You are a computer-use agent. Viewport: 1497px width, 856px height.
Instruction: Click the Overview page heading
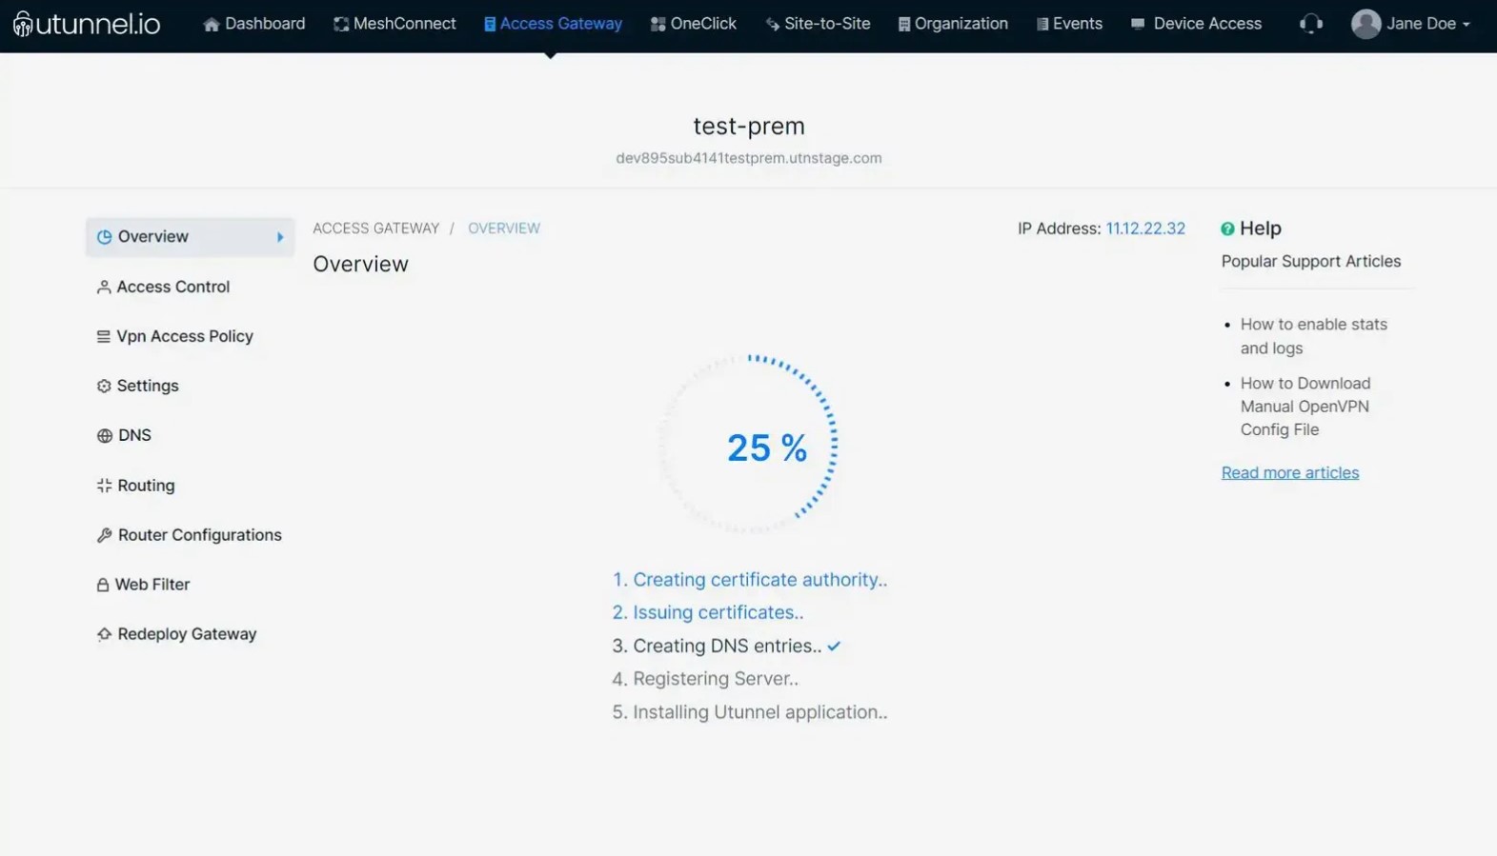[x=360, y=264]
